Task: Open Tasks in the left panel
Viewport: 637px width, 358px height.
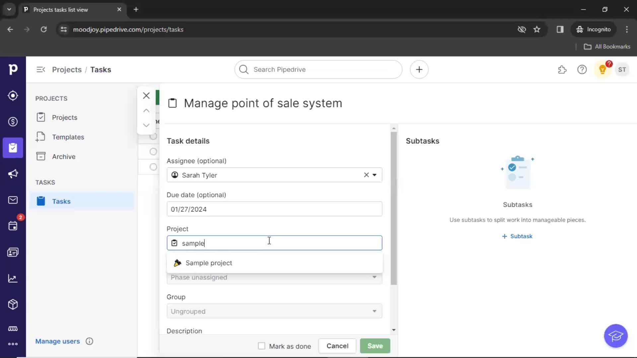Action: [x=82, y=201]
